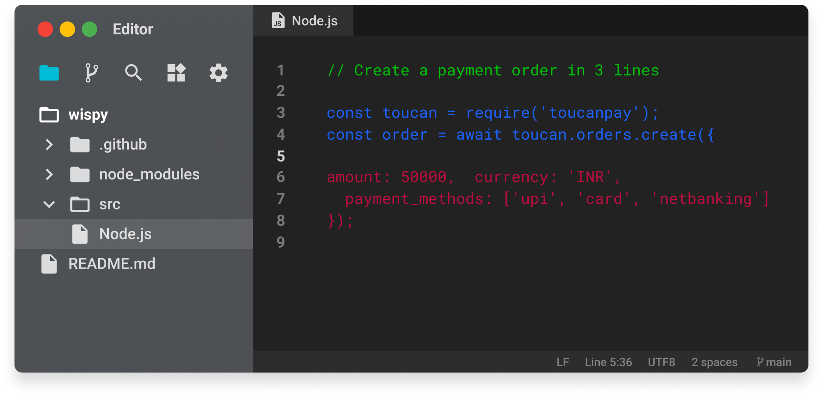Select the wispy root folder
This screenshot has height=397, width=823.
pos(88,115)
